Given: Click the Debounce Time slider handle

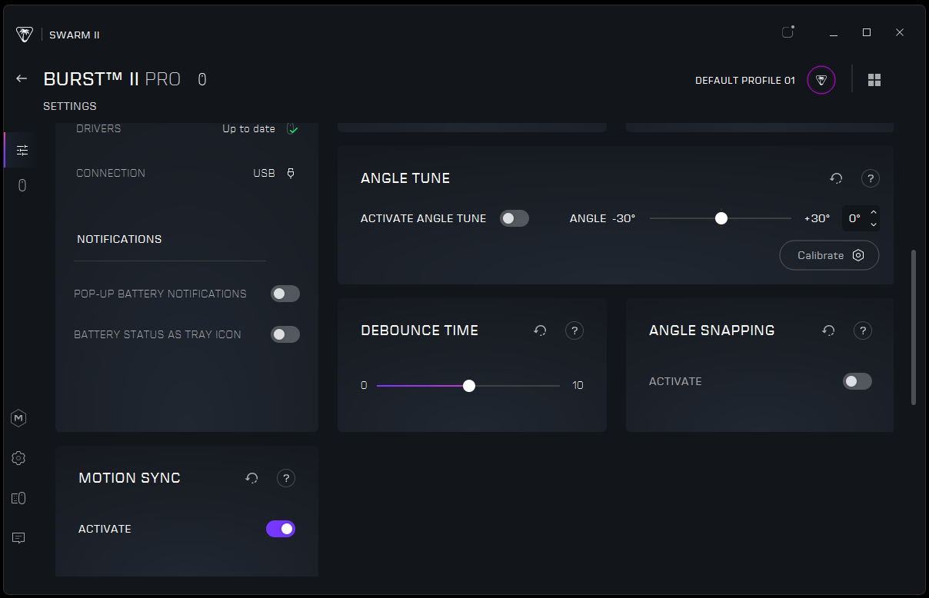Looking at the screenshot, I should click(x=469, y=386).
